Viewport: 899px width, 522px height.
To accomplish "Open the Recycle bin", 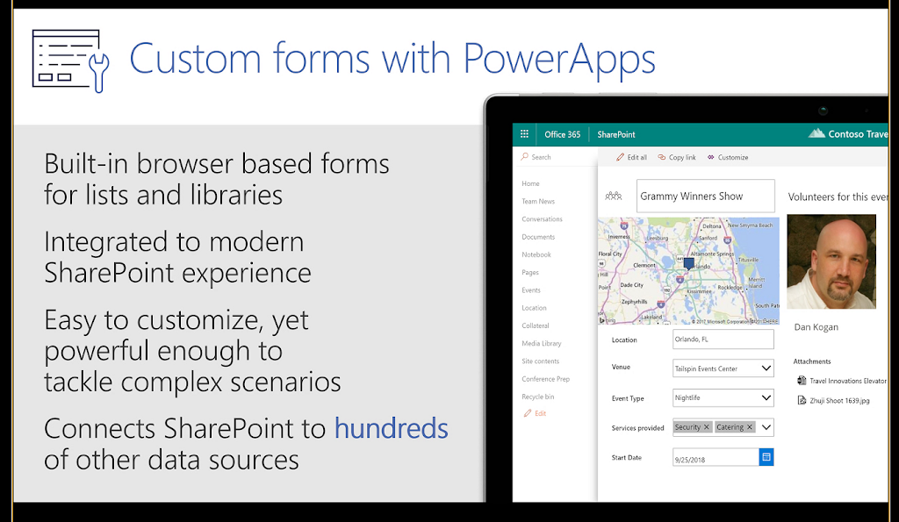I will pyautogui.click(x=538, y=397).
